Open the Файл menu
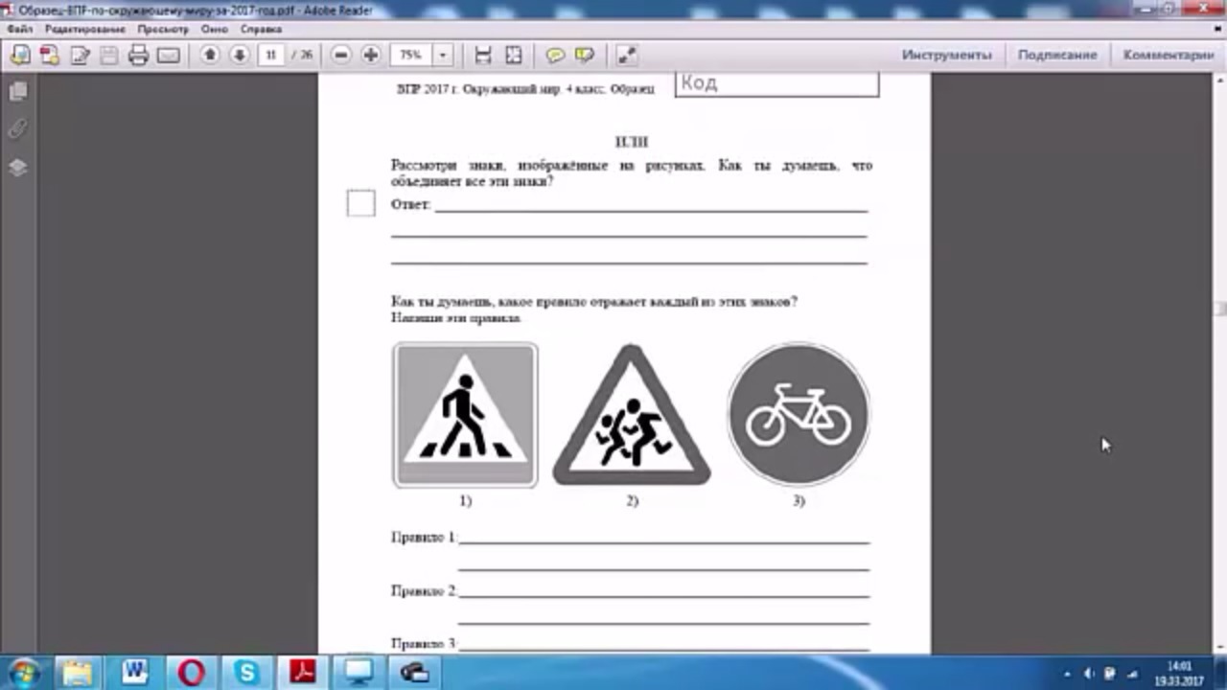This screenshot has height=690, width=1227. (19, 30)
